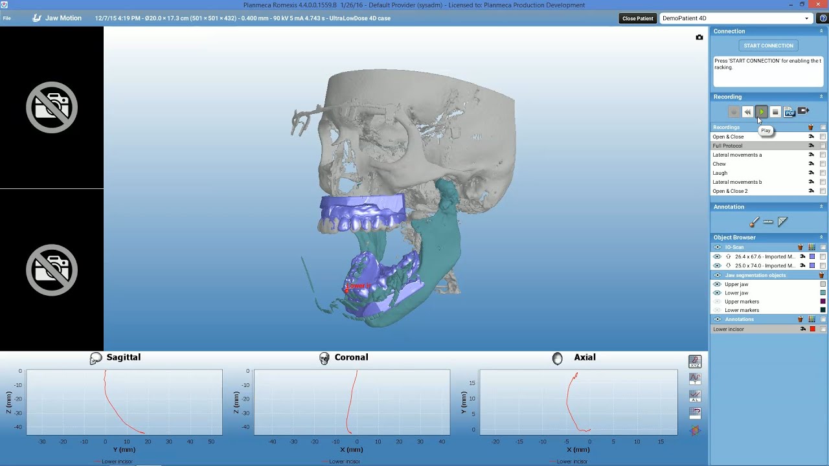Delete recordings with Recordings trash icon

(811, 128)
